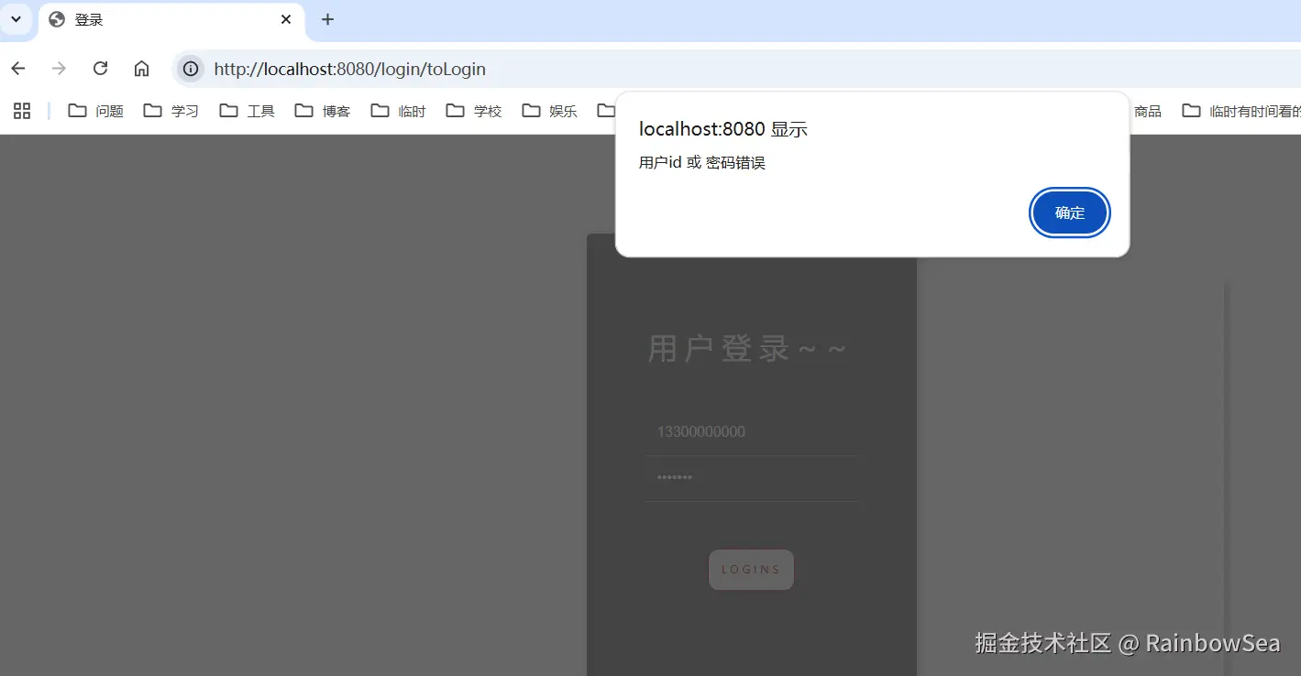Go back with the back arrow

[x=18, y=69]
